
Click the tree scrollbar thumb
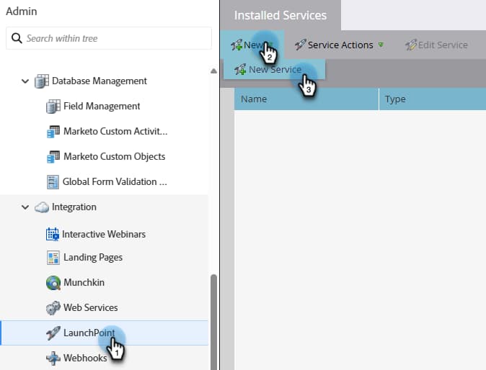tap(213, 322)
